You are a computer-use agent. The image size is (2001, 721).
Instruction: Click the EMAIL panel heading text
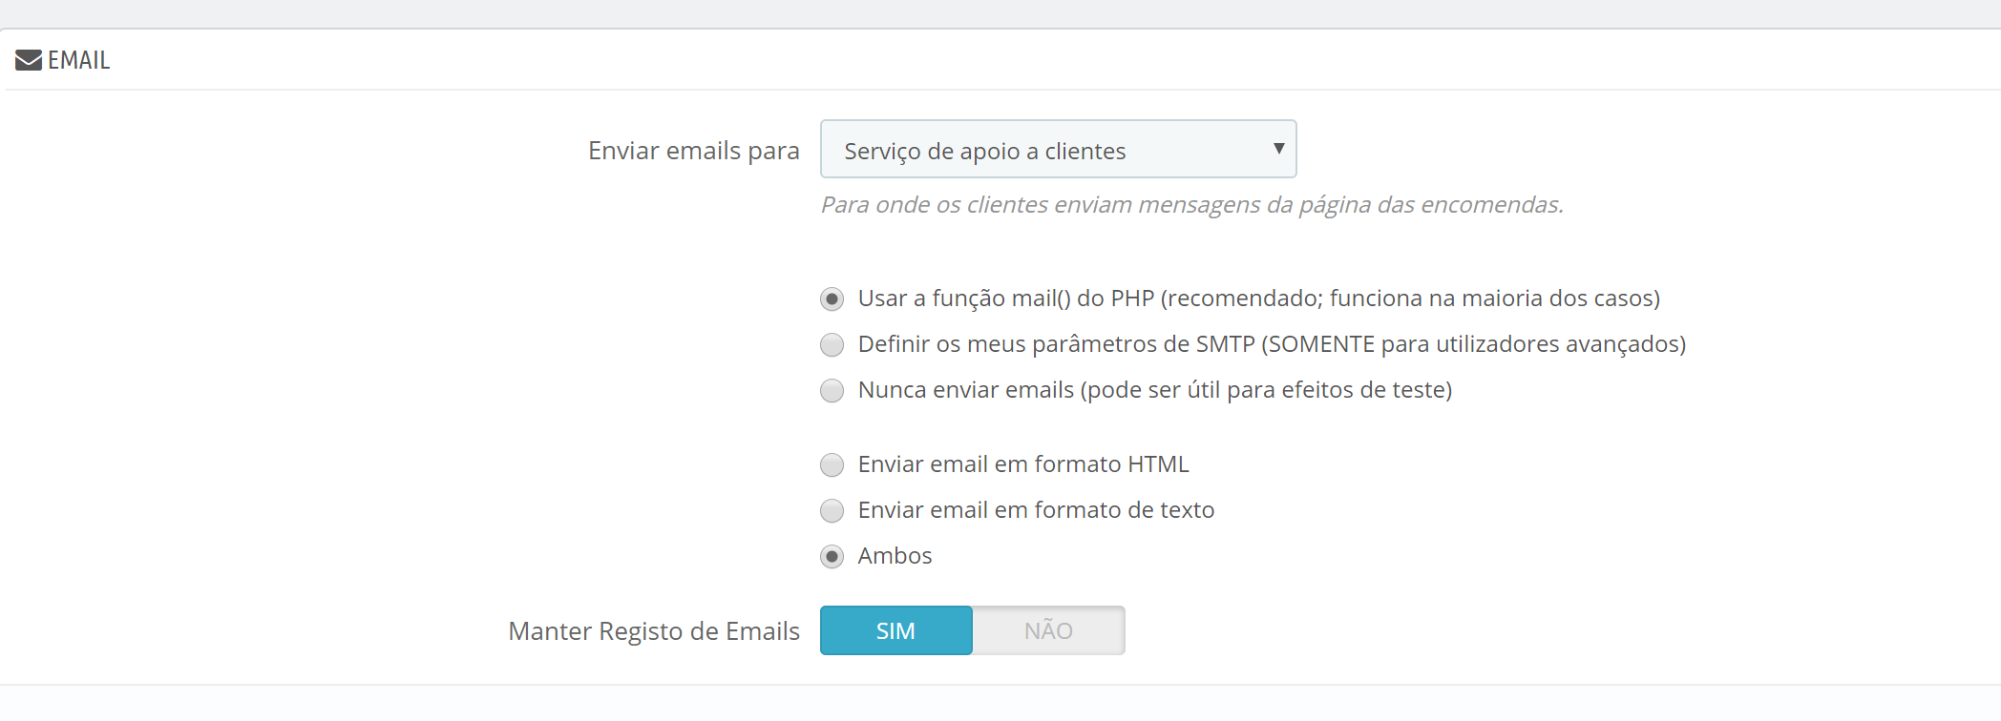(79, 60)
